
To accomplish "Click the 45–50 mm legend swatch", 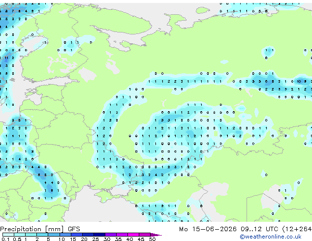I will click(145, 235).
